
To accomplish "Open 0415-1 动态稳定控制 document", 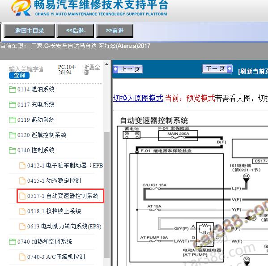I will [54, 180].
